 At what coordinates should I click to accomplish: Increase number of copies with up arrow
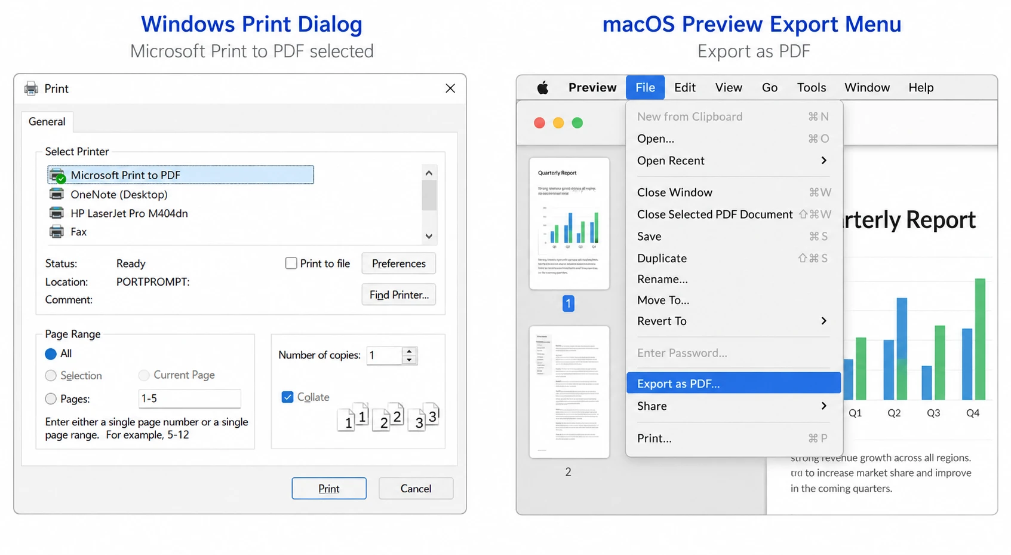point(409,351)
